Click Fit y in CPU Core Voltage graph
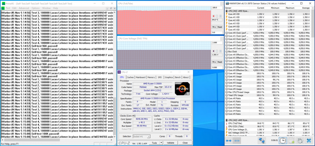This screenshot has height=146, width=315. point(214,62)
